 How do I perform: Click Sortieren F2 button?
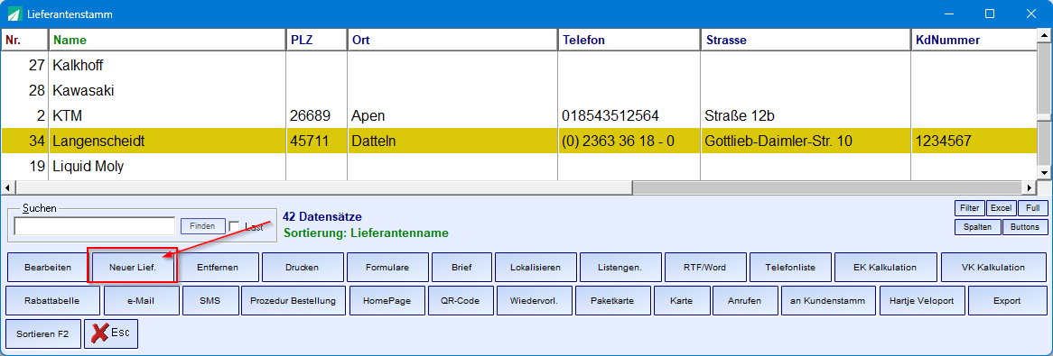[43, 333]
